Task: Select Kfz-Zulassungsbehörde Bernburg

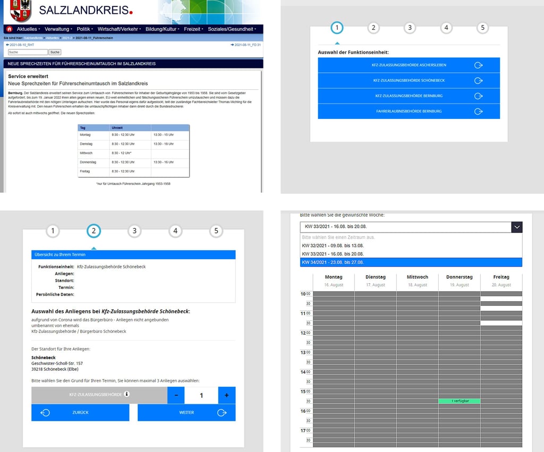Action: 409,96
